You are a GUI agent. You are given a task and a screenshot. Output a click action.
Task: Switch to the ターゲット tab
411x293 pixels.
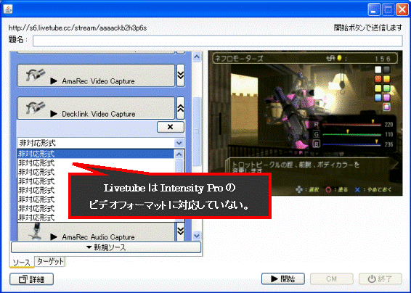coord(50,261)
